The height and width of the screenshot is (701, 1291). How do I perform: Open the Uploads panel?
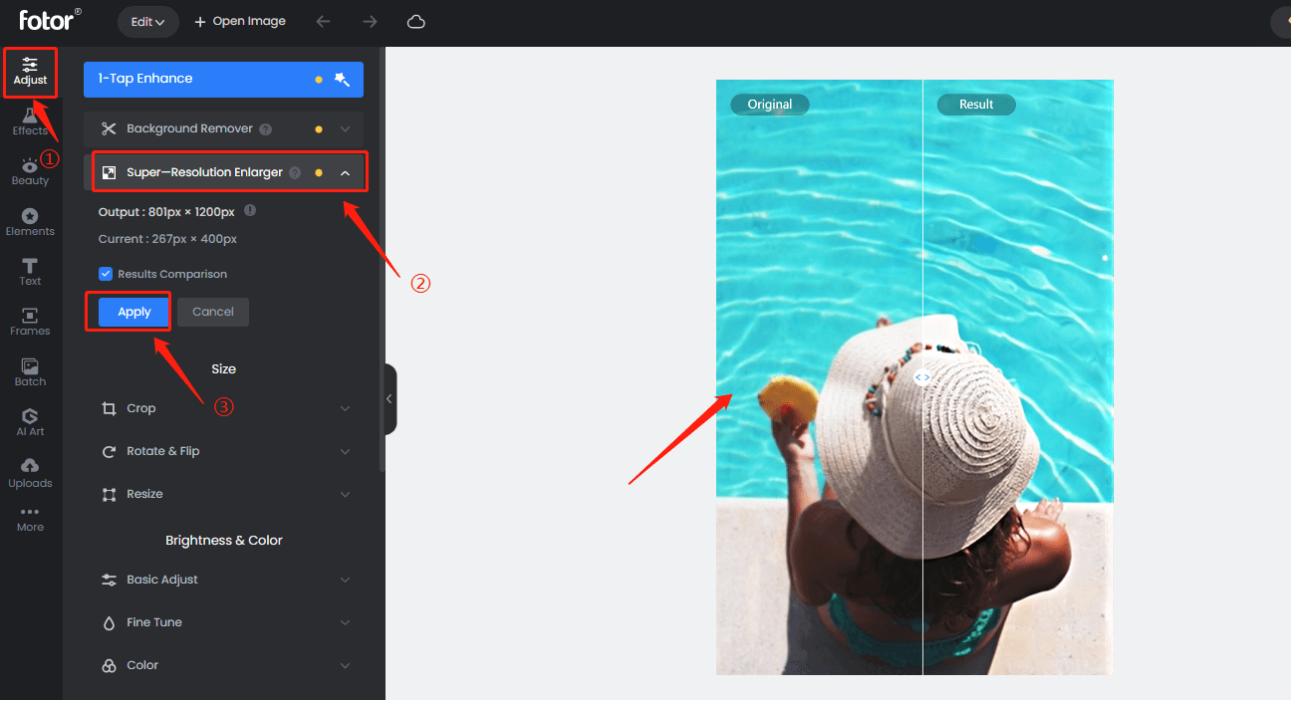(x=30, y=471)
